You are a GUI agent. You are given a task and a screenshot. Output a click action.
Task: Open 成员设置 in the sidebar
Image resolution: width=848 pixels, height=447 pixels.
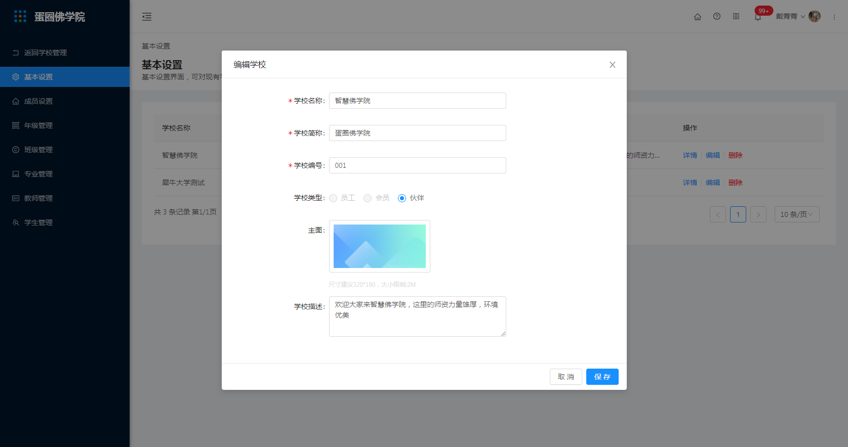coord(65,101)
